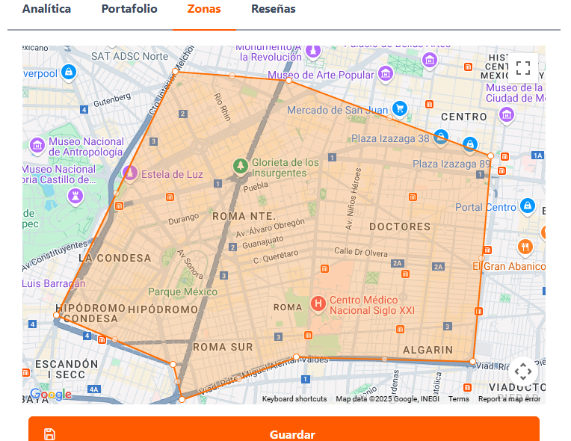The image size is (571, 441).
Task: Select the Zonas tab
Action: [204, 9]
